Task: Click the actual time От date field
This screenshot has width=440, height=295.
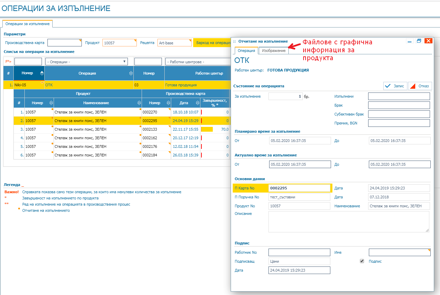Action: pos(300,164)
